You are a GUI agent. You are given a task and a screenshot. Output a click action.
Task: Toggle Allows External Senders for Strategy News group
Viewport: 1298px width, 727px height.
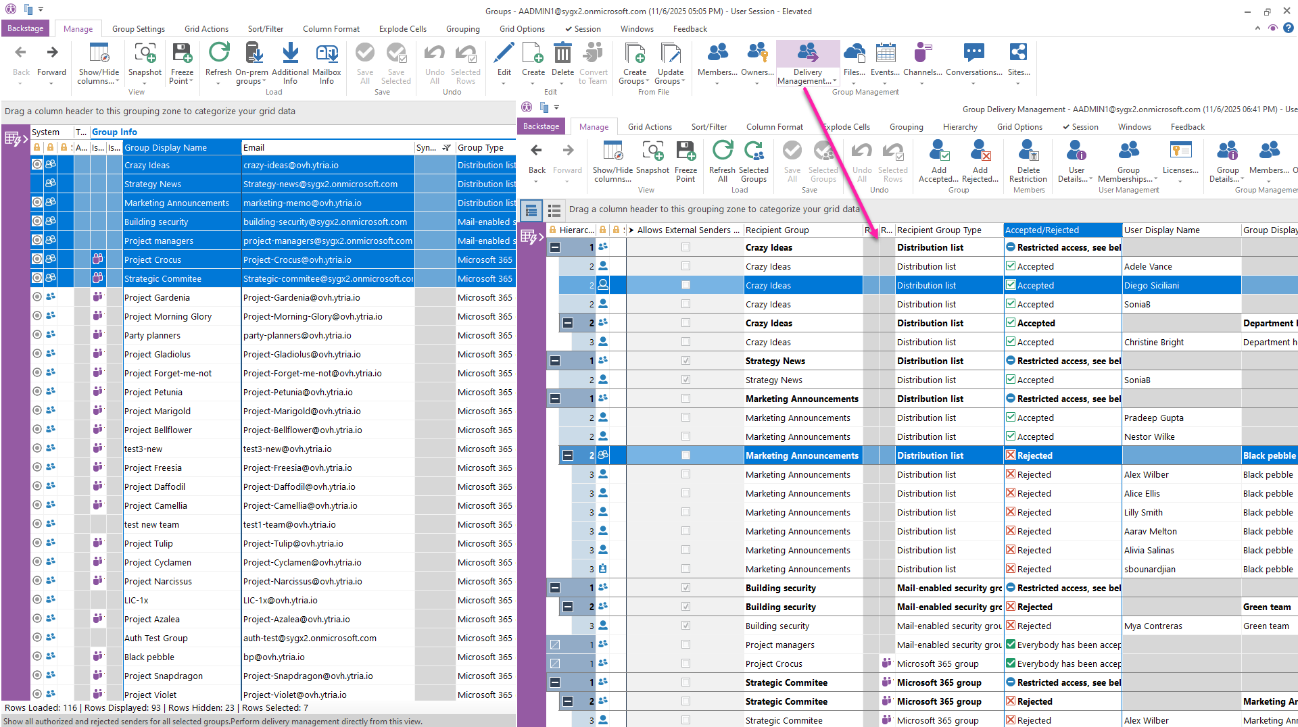[686, 361]
